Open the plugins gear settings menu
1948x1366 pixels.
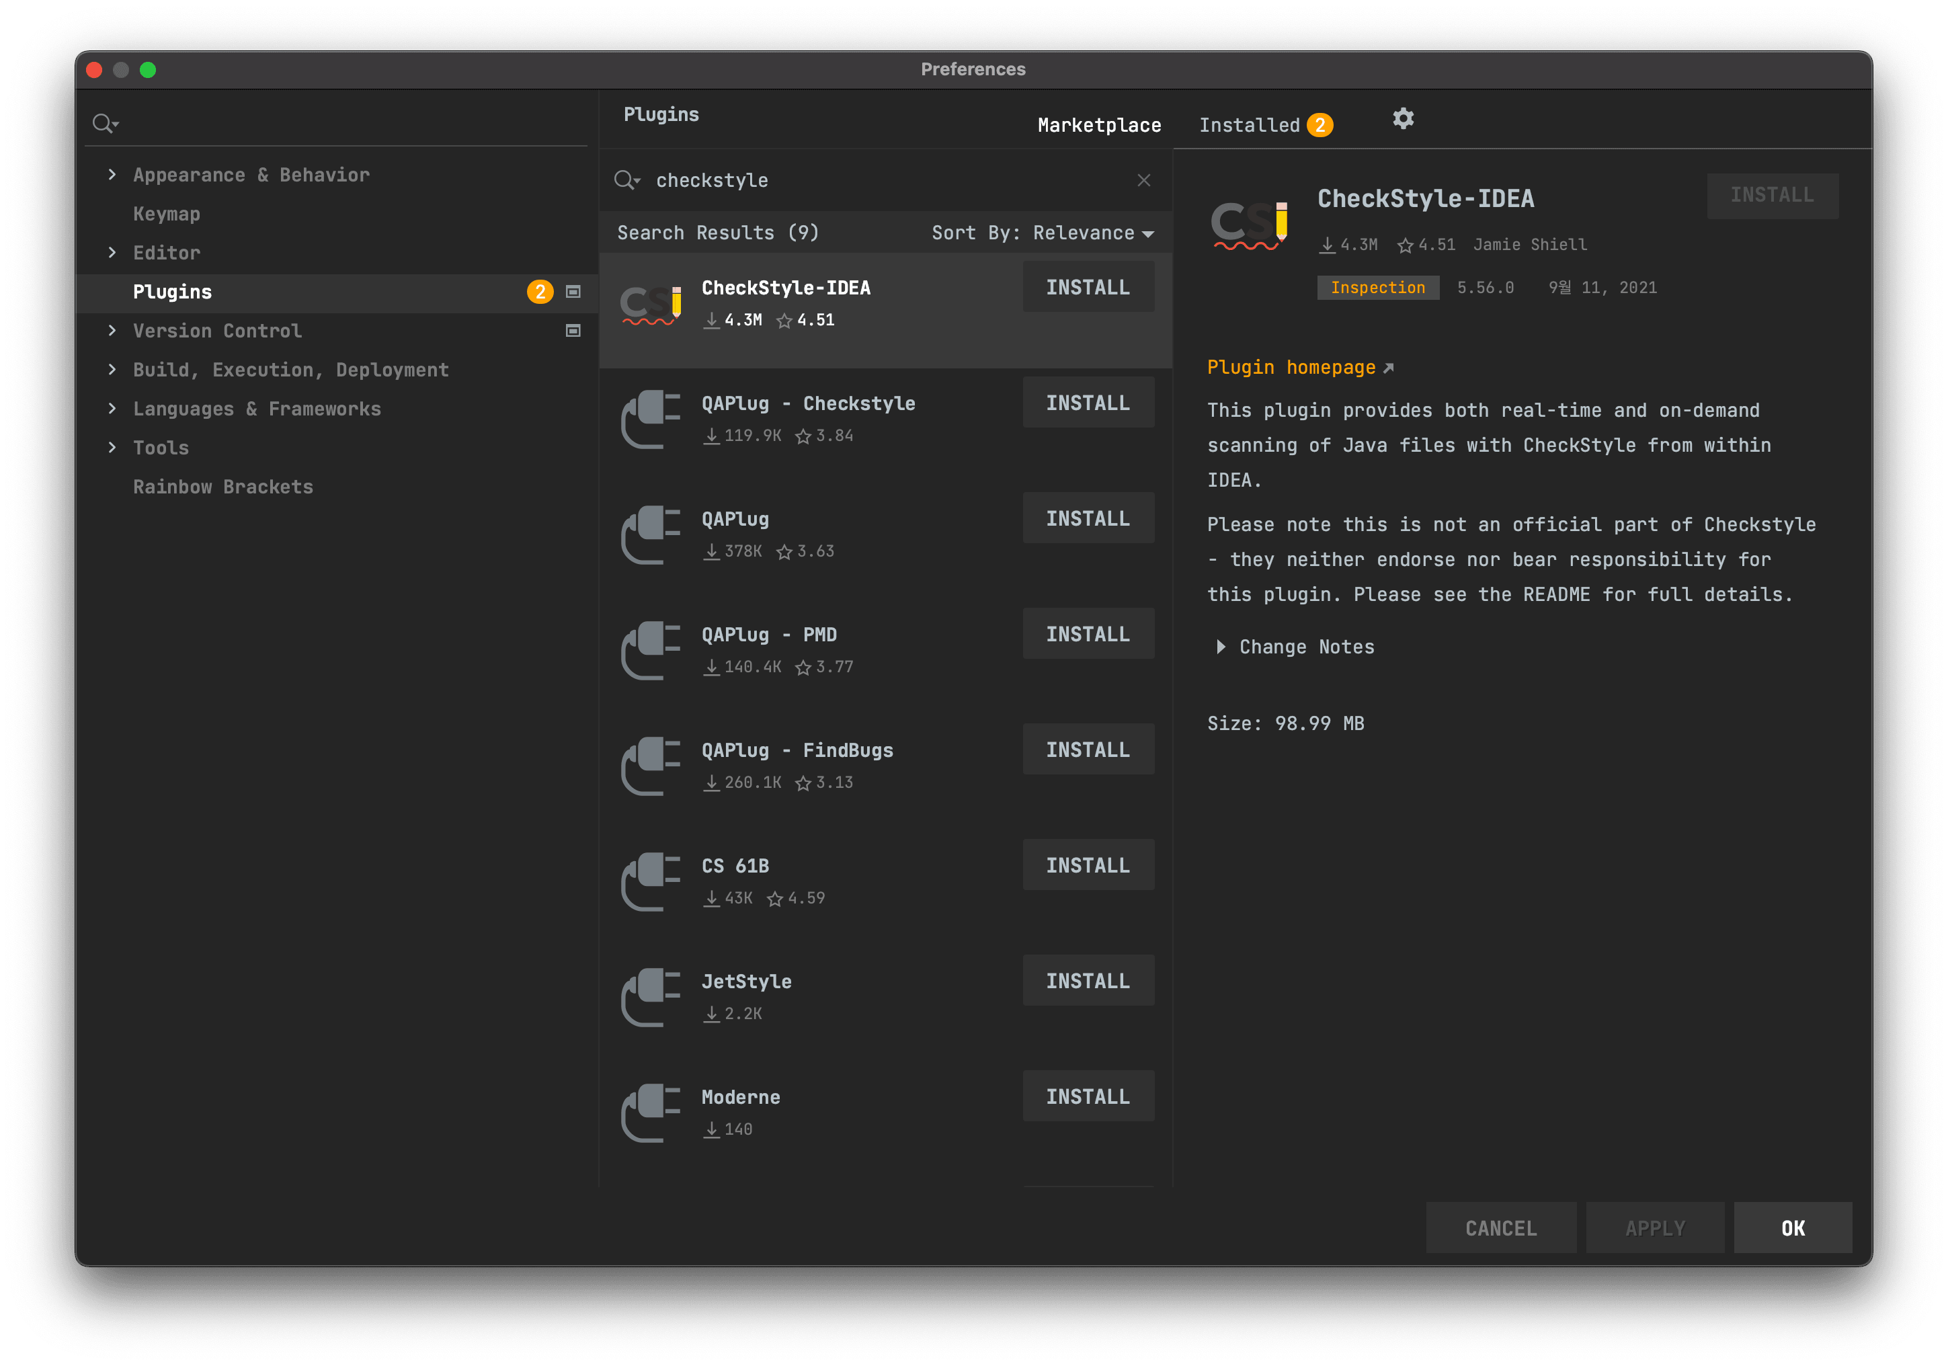[x=1404, y=119]
